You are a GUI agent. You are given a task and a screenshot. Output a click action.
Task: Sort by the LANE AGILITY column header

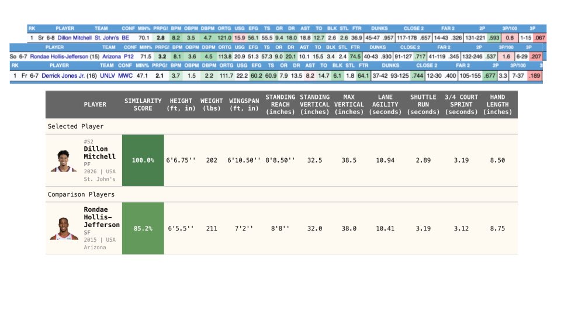coord(385,104)
